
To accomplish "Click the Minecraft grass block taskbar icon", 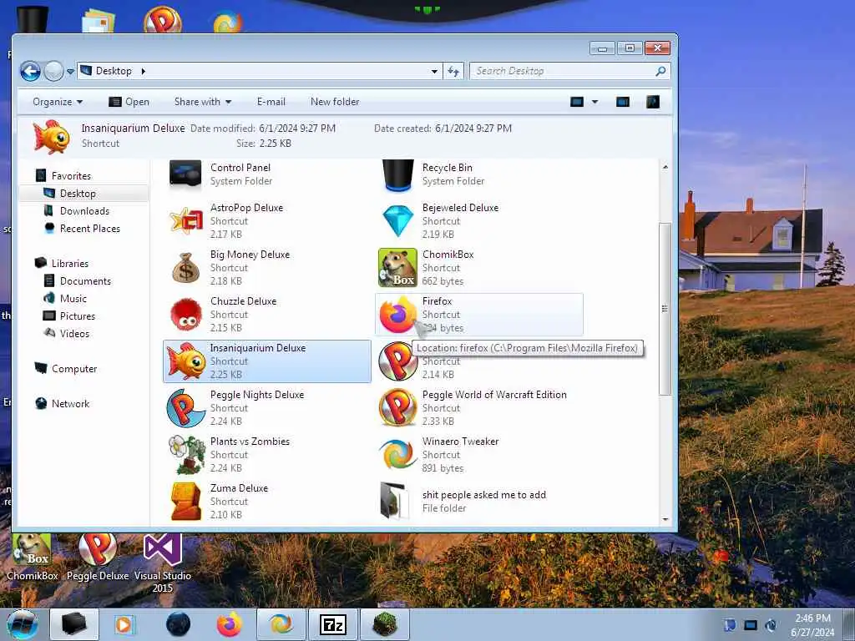I will 384,624.
